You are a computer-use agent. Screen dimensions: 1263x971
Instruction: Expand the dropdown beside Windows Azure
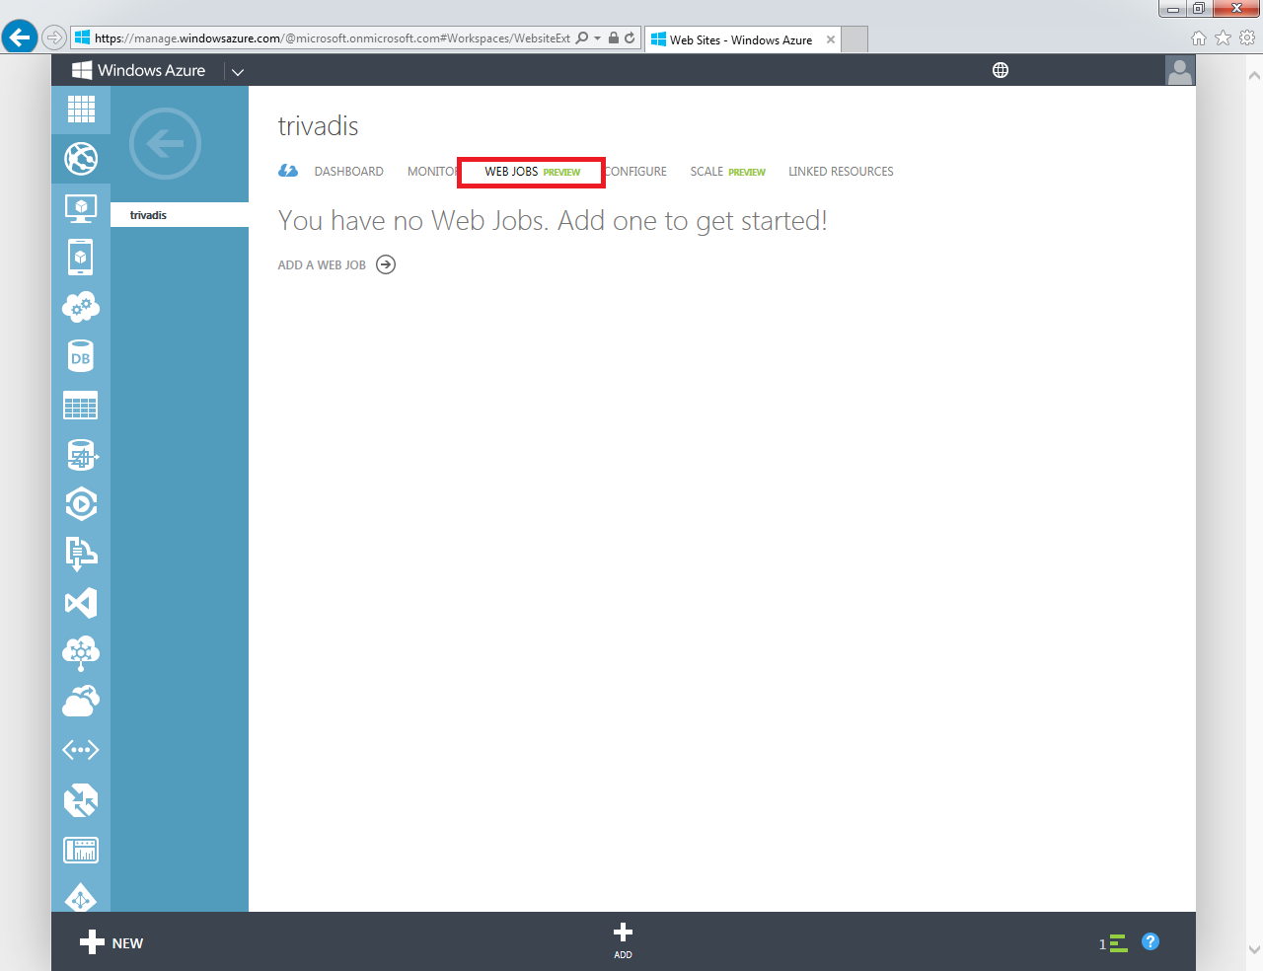(x=237, y=71)
